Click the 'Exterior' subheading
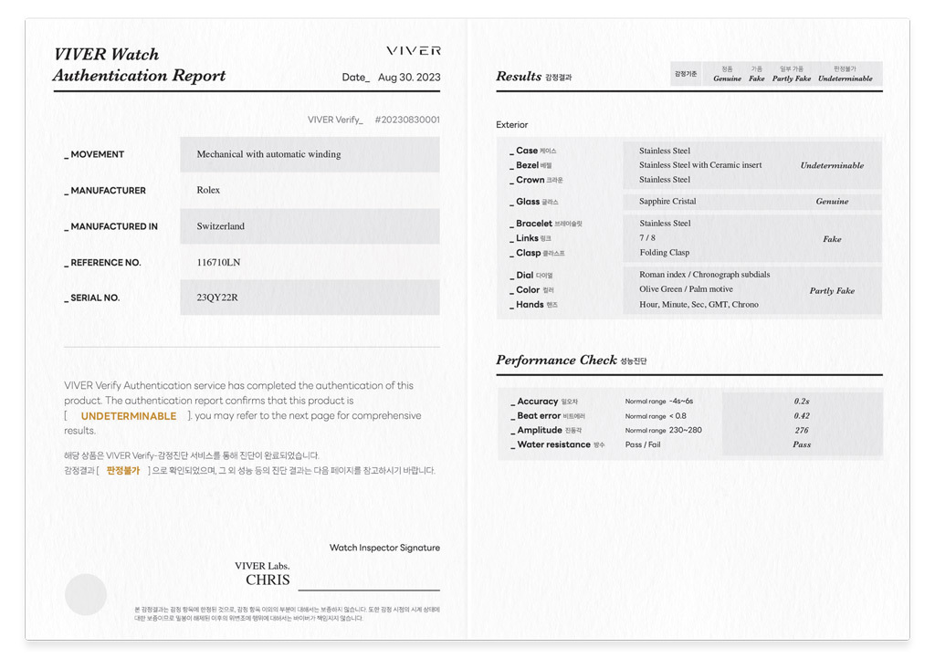Image resolution: width=935 pixels, height=658 pixels. tap(511, 124)
